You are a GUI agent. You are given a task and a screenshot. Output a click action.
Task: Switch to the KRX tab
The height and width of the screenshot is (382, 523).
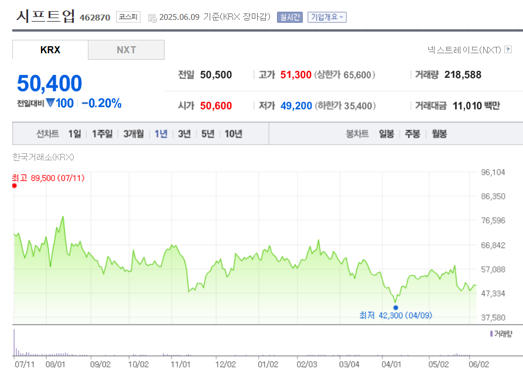coord(50,50)
